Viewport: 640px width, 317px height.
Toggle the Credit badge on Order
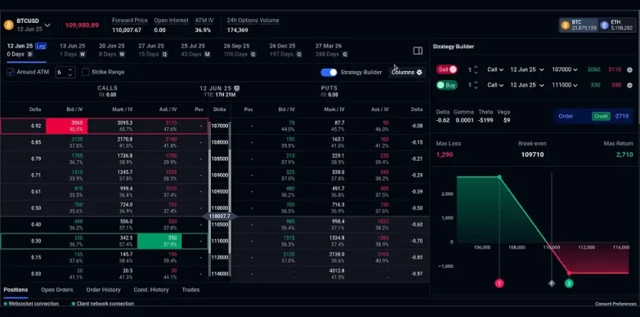pos(601,116)
